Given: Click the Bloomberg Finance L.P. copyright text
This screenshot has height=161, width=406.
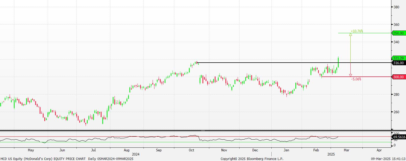Looking at the screenshot, I should 252,159.
